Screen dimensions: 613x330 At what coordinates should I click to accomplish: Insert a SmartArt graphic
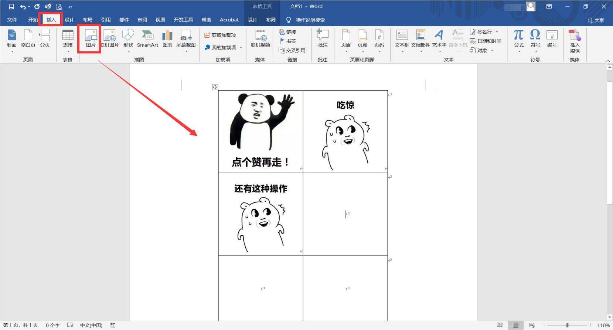(x=147, y=39)
